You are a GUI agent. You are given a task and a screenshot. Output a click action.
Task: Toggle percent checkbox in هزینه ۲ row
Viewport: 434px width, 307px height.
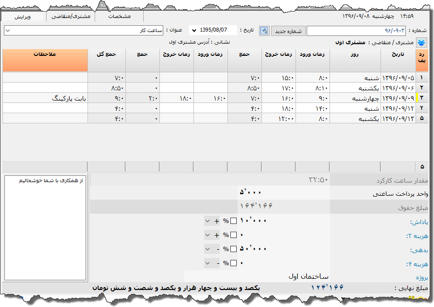234,235
